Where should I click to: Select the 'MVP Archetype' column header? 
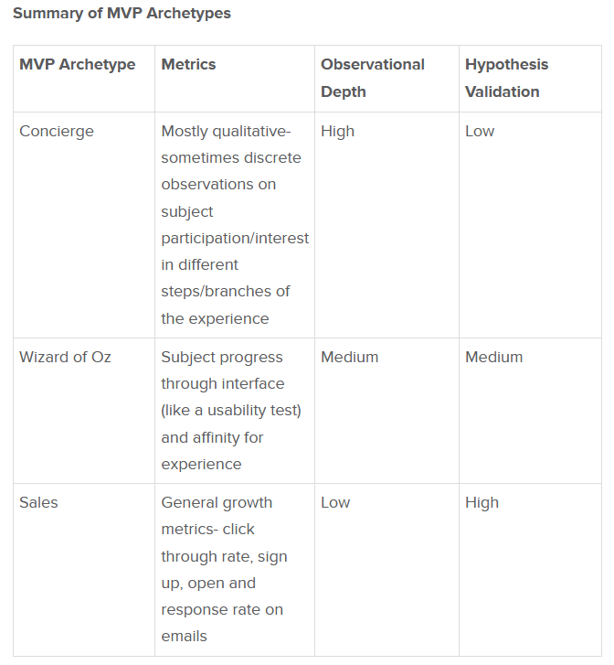pyautogui.click(x=77, y=64)
